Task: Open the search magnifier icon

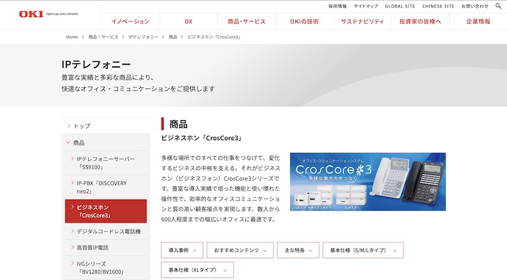Action: click(498, 6)
